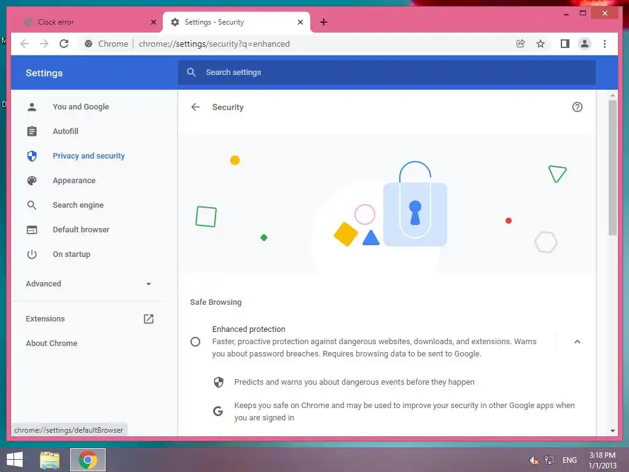This screenshot has height=472, width=629.
Task: Open Chrome's three-dot menu
Action: [x=604, y=44]
